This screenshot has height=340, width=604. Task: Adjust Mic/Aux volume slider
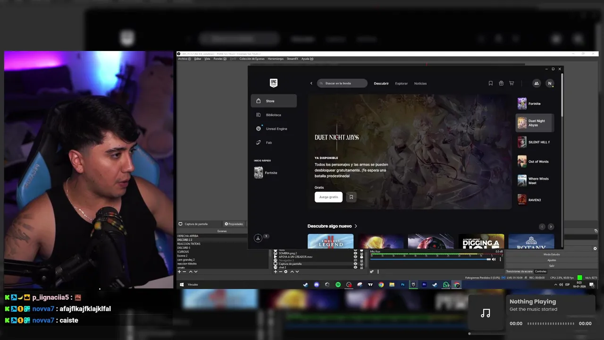pyautogui.click(x=430, y=259)
